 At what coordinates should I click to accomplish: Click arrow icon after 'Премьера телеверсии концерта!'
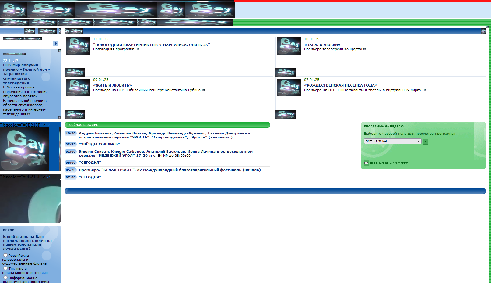click(x=365, y=49)
